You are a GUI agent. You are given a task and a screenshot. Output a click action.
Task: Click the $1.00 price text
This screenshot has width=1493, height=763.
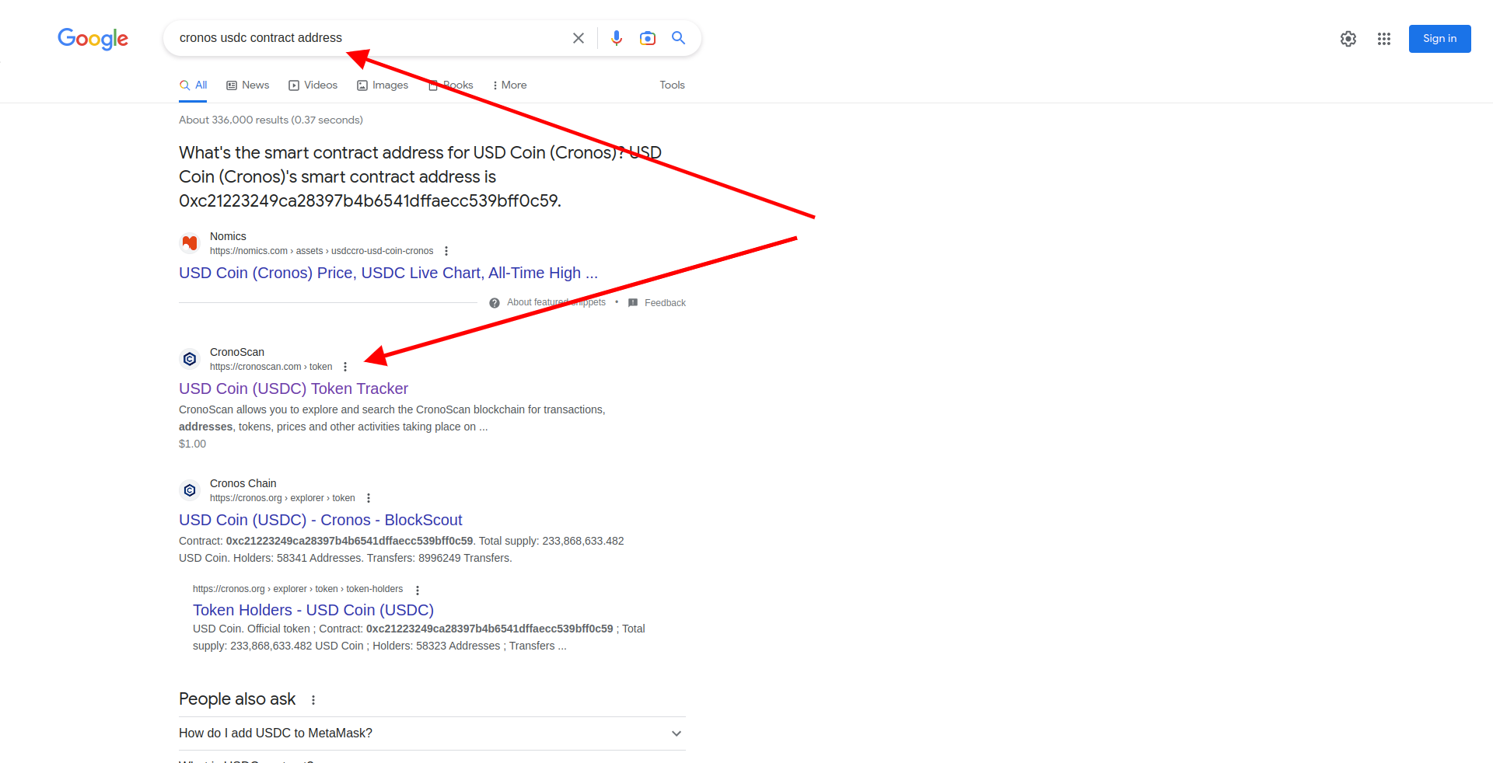coord(192,444)
